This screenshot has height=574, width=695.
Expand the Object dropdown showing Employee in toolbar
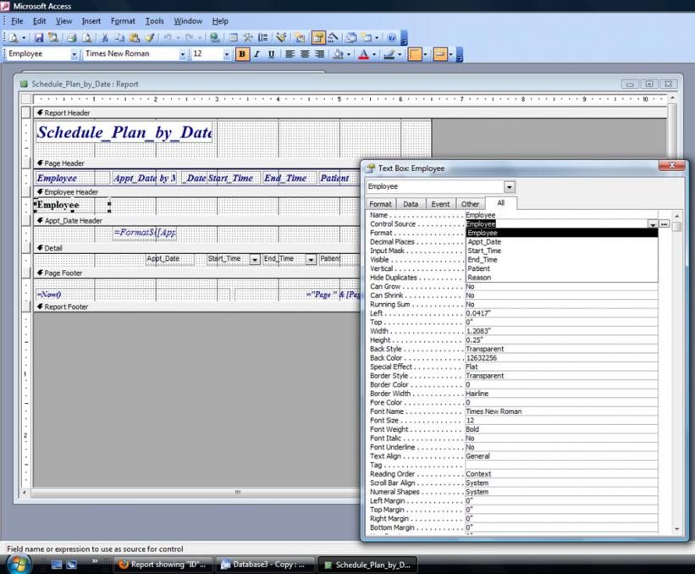click(x=74, y=54)
